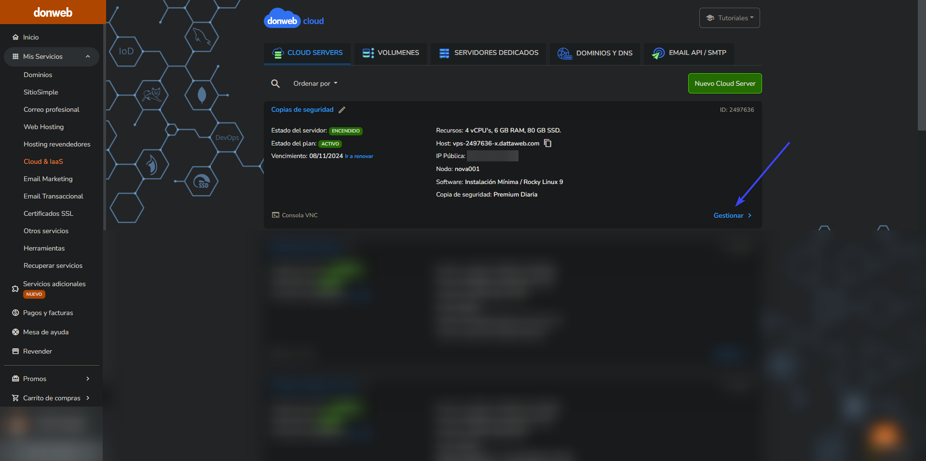This screenshot has width=926, height=461.
Task: Click the Promos gift icon
Action: (15, 379)
